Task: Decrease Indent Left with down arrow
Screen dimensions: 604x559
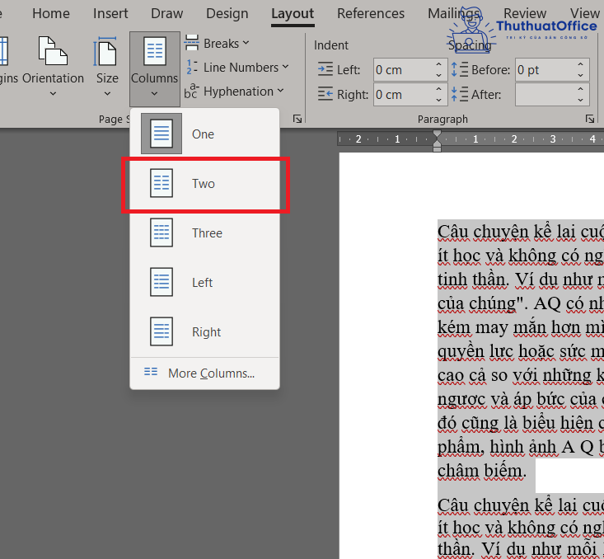Action: (438, 76)
